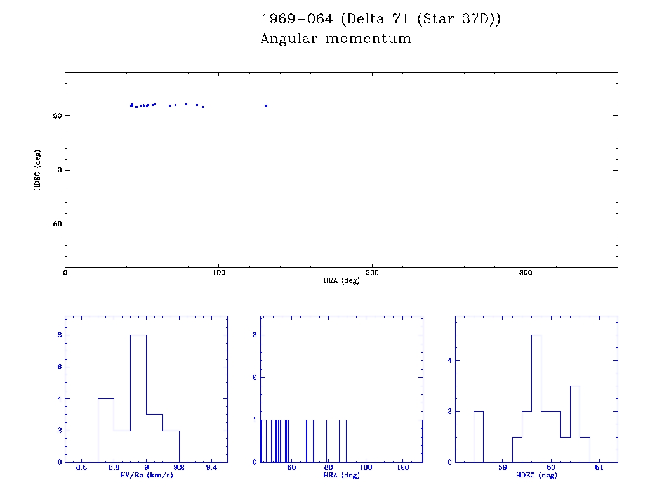Click the isolated leftmost bar in HDEC histogram
This screenshot has height=487, width=650.
click(478, 436)
